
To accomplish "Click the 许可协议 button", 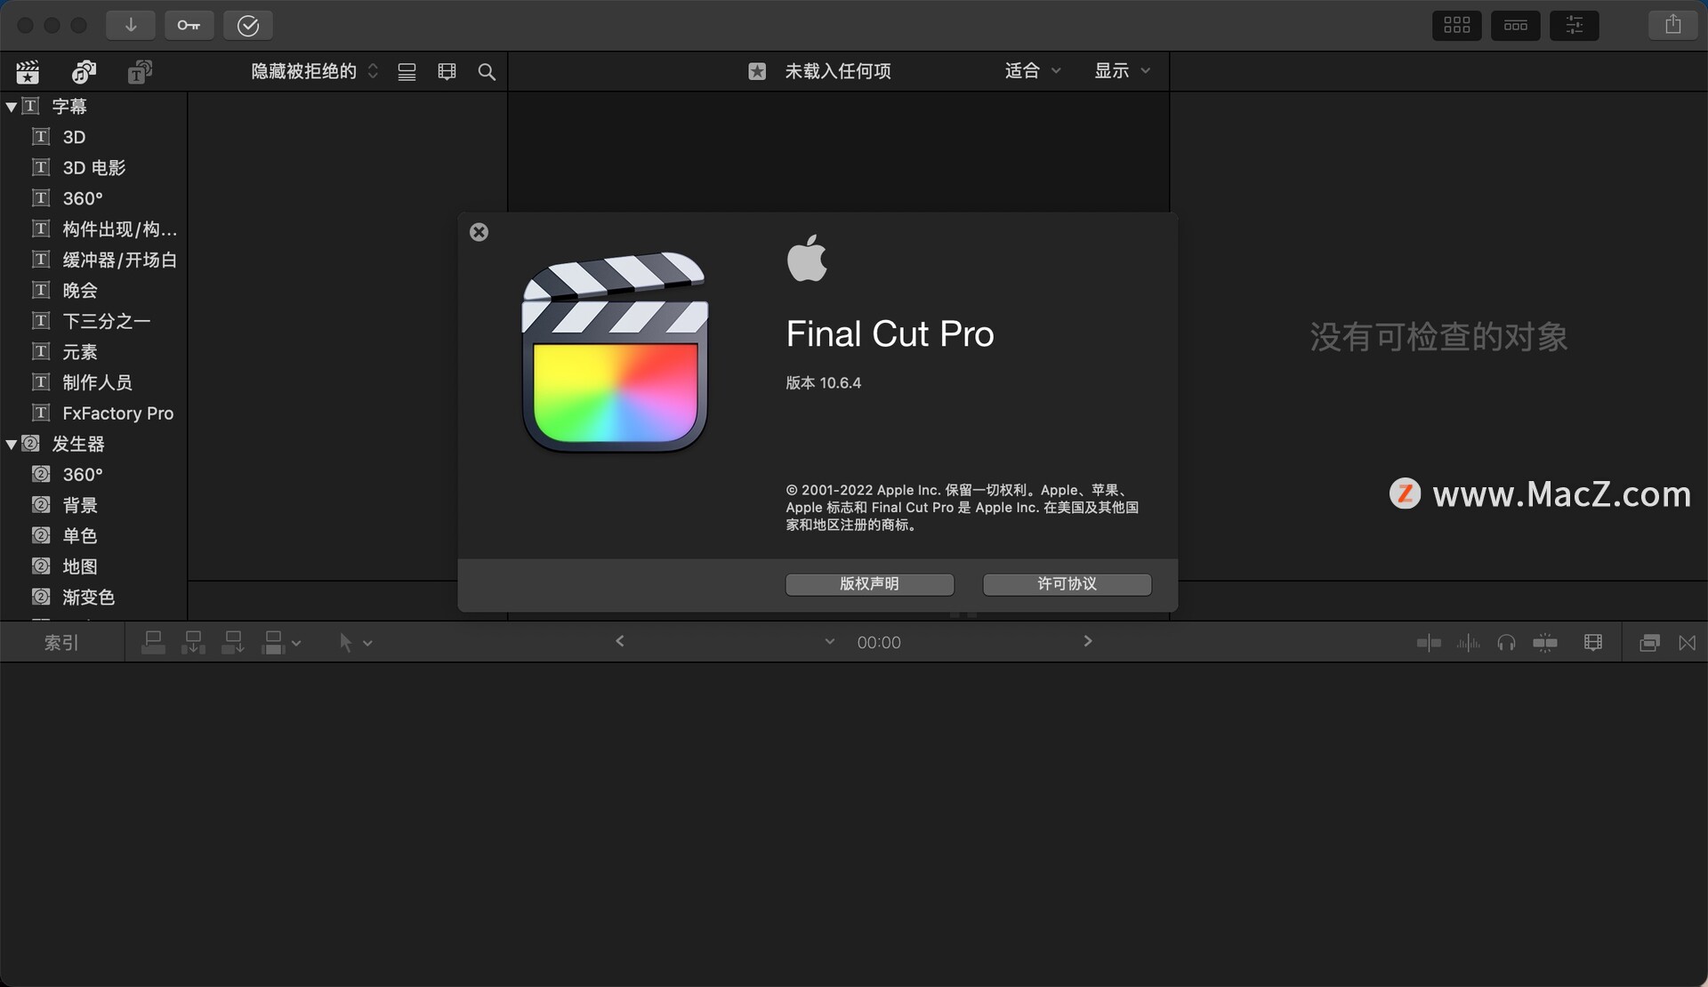I will pyautogui.click(x=1067, y=584).
